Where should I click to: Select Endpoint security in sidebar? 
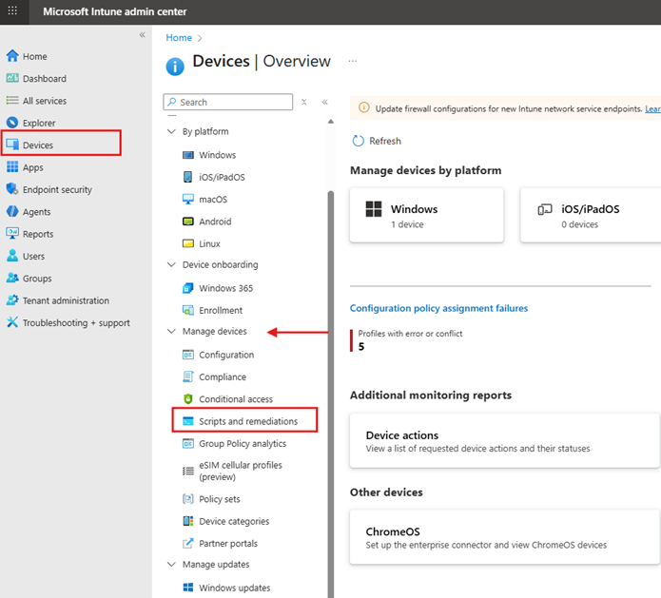pos(57,189)
